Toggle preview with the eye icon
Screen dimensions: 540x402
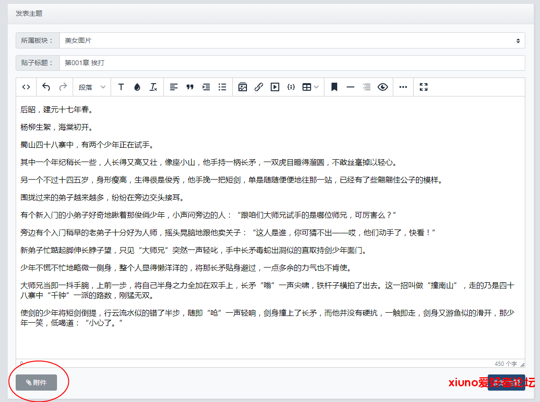pos(383,87)
